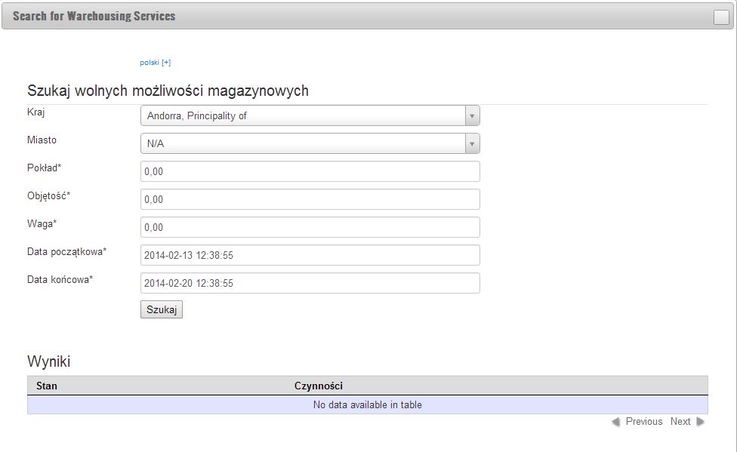The image size is (737, 452).
Task: Click the arrow on the N/A dropdown
Action: pyautogui.click(x=472, y=143)
